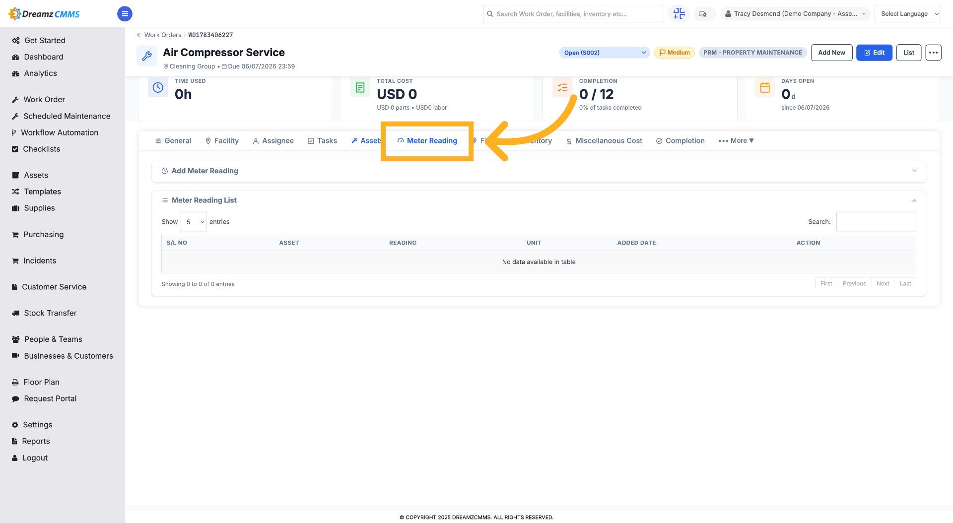Open the Show entries count dropdown

(194, 222)
